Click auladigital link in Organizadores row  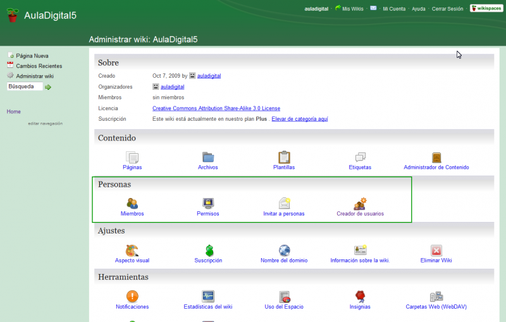pyautogui.click(x=172, y=87)
